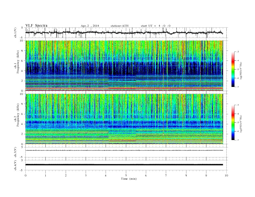Click the "ch.4(V)" axis label
The height and width of the screenshot is (197, 255).
(15, 165)
